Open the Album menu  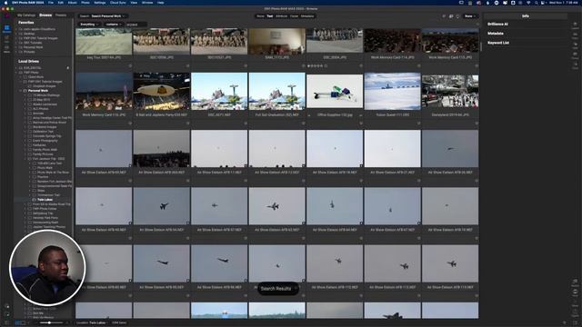point(73,3)
